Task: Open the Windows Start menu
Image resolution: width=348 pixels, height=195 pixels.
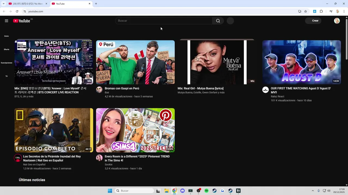Action: coord(110,191)
